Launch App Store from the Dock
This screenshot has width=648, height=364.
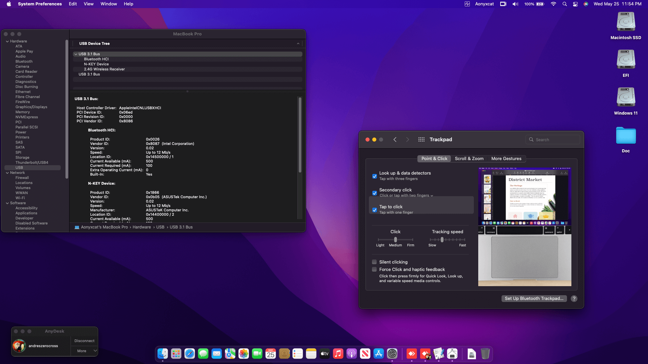(379, 354)
